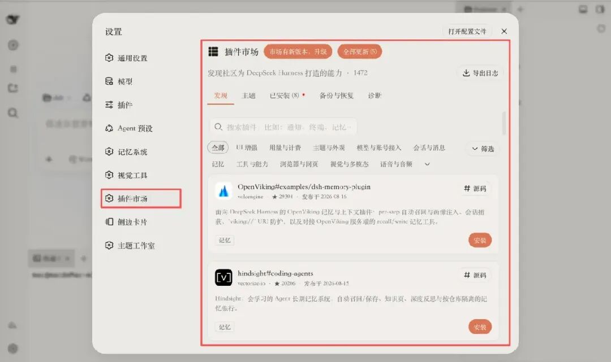Select the 用量与计费 category filter

(285, 148)
